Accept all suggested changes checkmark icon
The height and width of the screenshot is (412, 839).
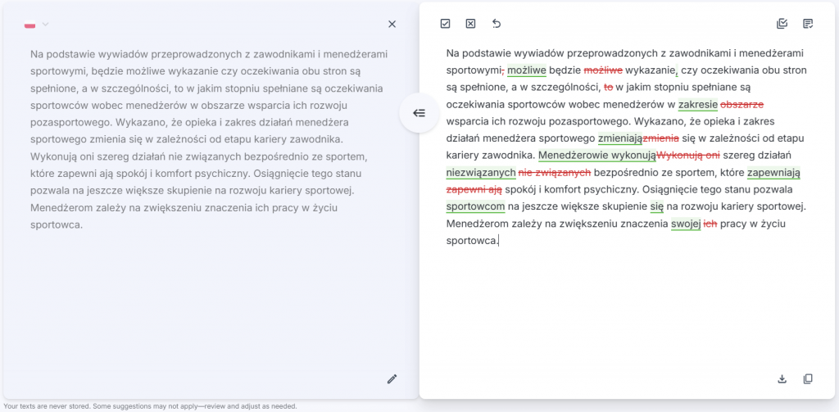coord(445,24)
